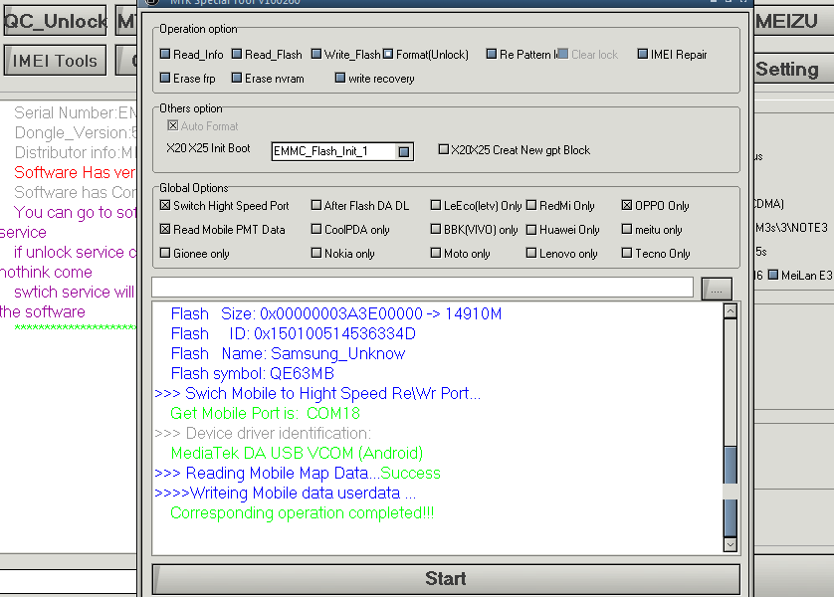Enable the RedMi Only checkbox

click(x=560, y=205)
